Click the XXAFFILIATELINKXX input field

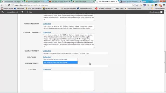pyautogui.click(x=75, y=66)
